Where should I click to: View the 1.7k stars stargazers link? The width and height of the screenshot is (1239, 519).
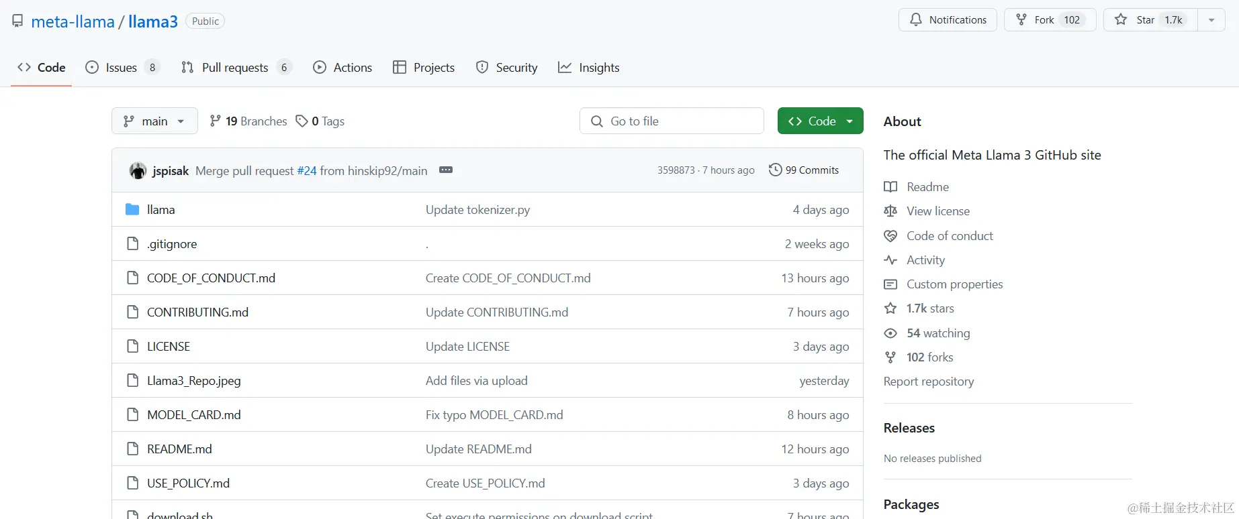(919, 308)
